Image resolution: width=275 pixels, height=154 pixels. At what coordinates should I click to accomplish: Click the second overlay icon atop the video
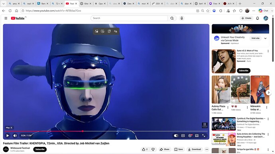(102, 31)
